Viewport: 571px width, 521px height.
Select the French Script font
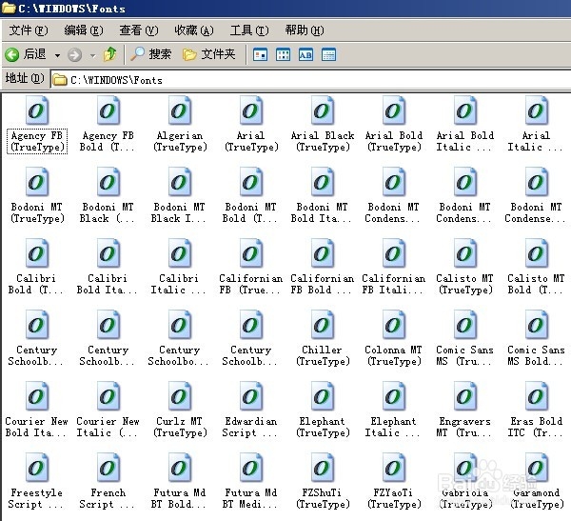click(108, 481)
